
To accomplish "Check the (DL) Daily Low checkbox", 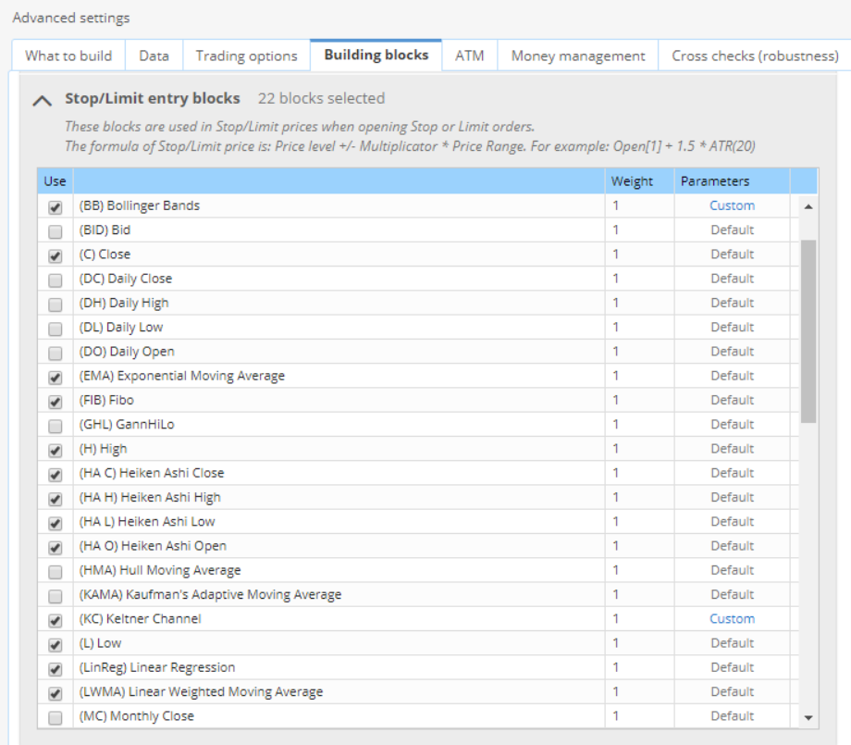I will [55, 329].
